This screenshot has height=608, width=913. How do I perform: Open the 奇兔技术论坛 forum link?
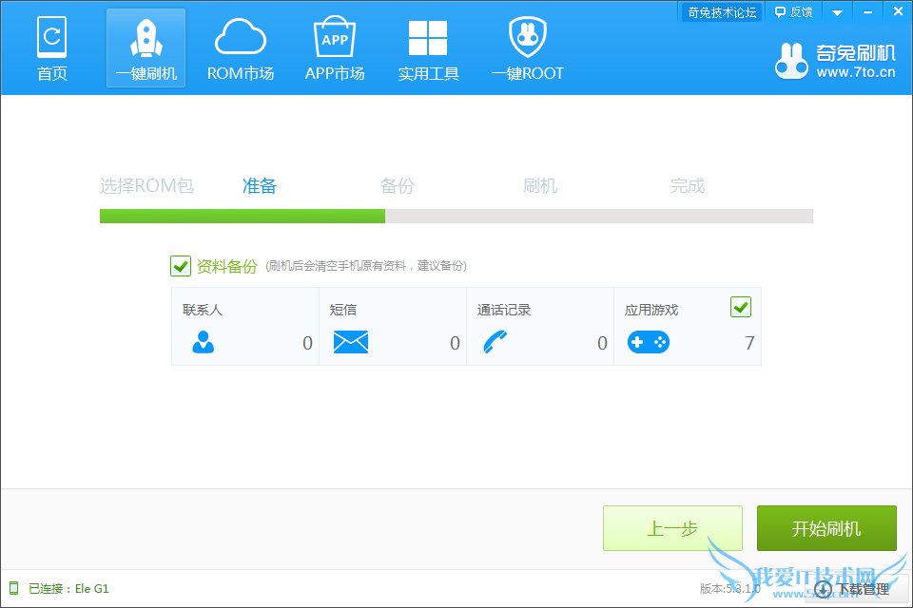[x=722, y=11]
